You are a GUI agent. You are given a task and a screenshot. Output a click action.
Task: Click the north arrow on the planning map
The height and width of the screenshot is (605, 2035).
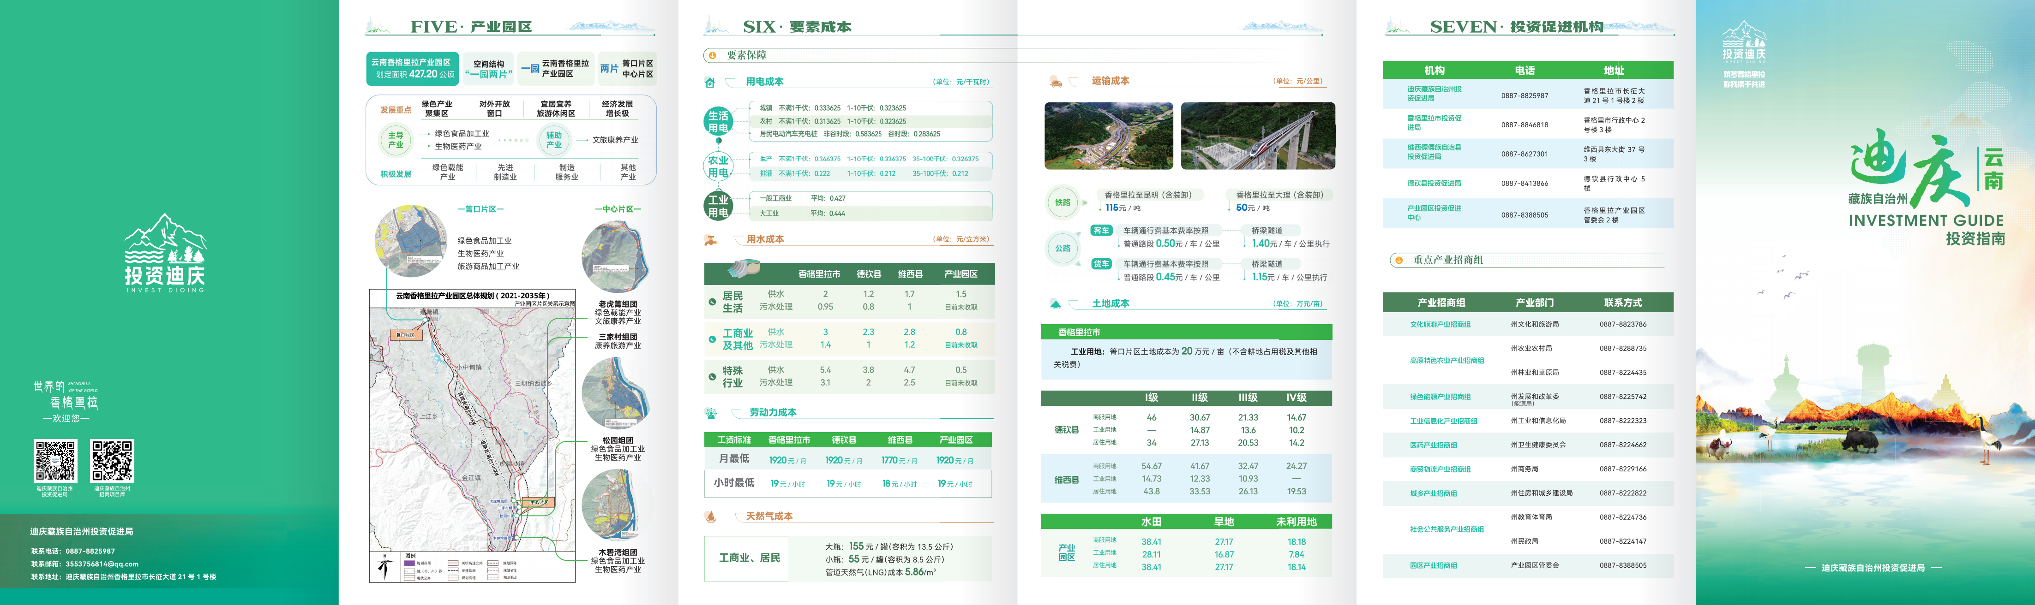click(x=385, y=567)
